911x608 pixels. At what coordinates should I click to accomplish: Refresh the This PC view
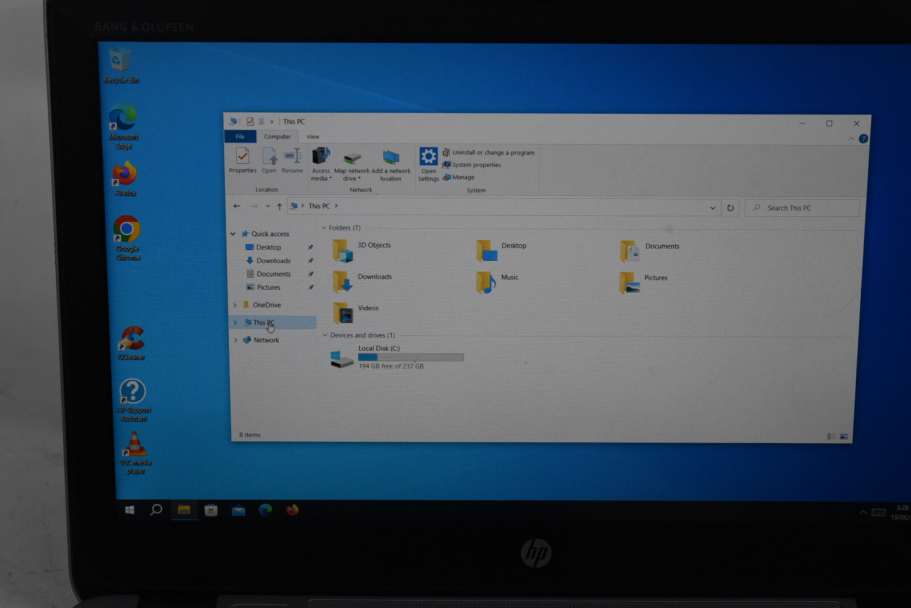pos(730,208)
